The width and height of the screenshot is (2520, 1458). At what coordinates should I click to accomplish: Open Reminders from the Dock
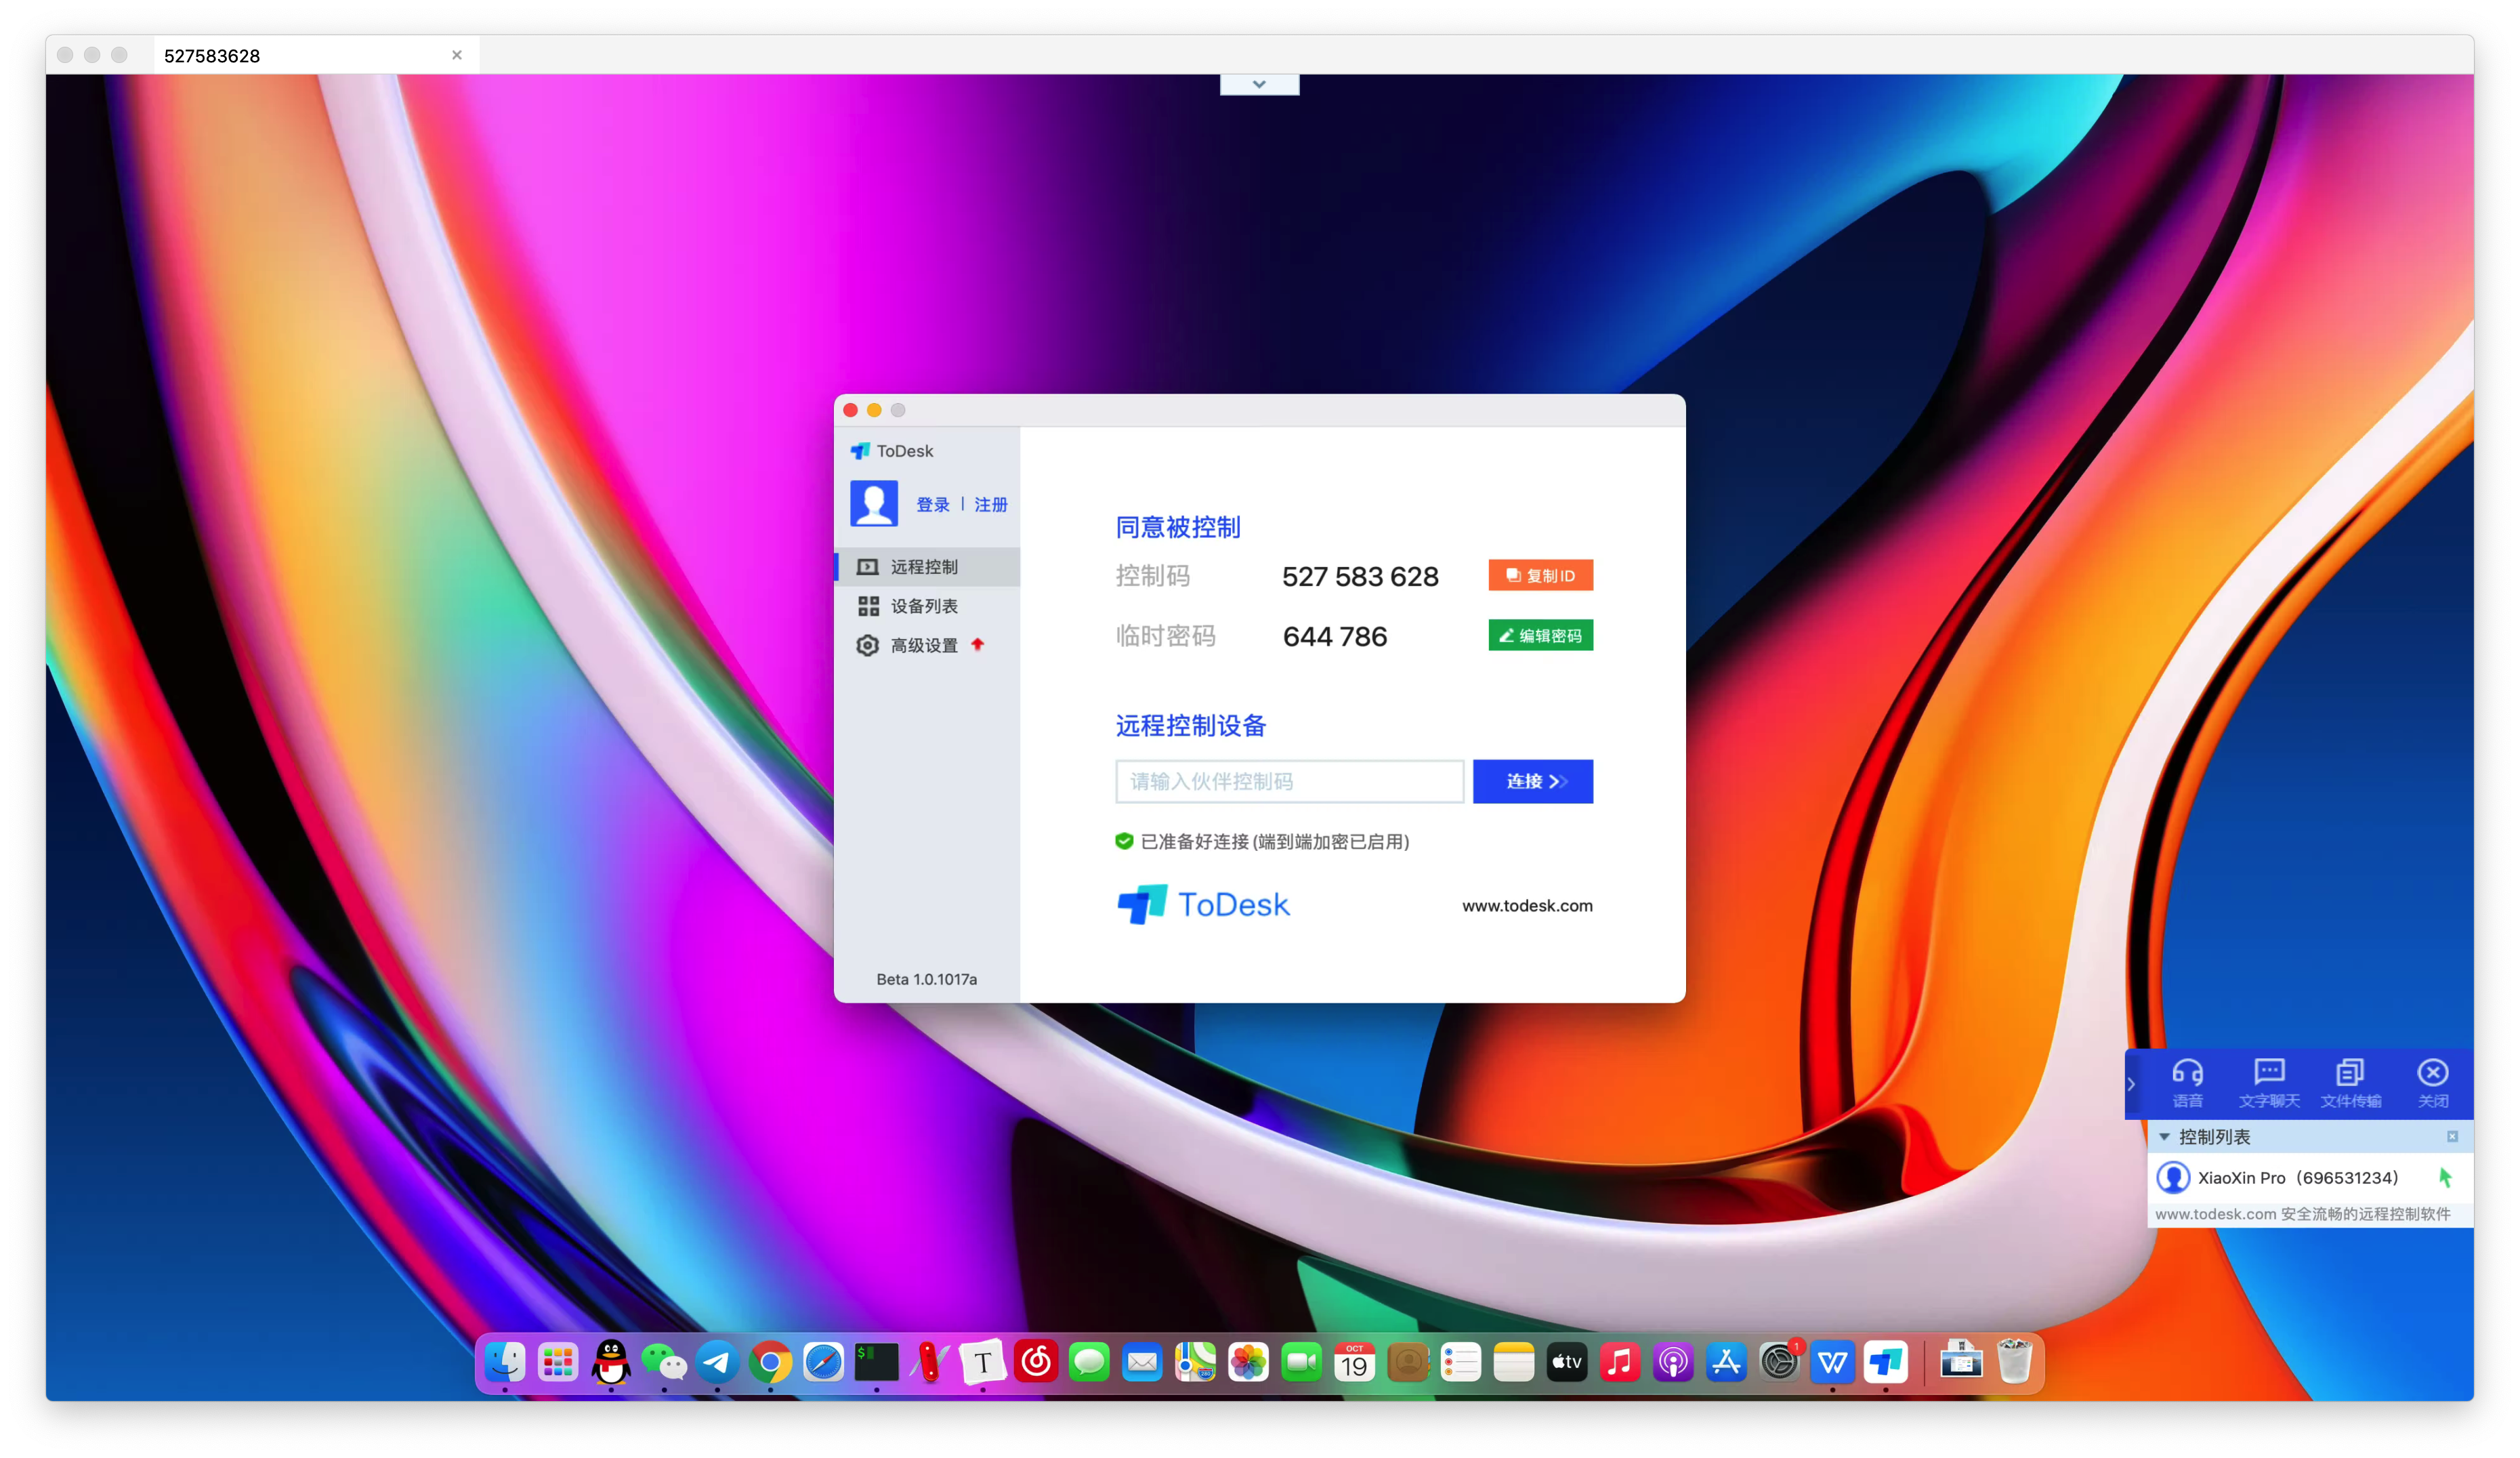coord(1461,1361)
